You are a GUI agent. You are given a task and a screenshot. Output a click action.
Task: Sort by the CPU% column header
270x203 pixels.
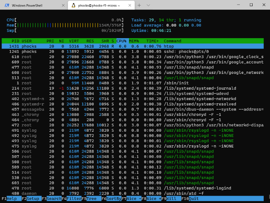(x=121, y=41)
